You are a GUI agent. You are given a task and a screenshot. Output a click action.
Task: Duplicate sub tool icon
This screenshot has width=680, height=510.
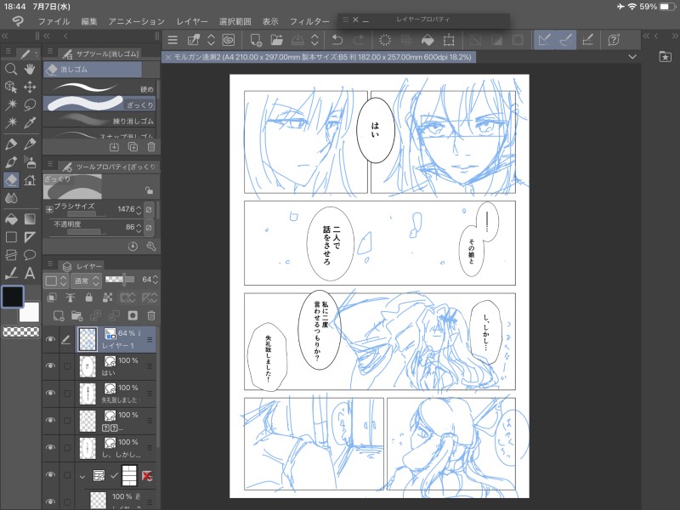point(133,147)
